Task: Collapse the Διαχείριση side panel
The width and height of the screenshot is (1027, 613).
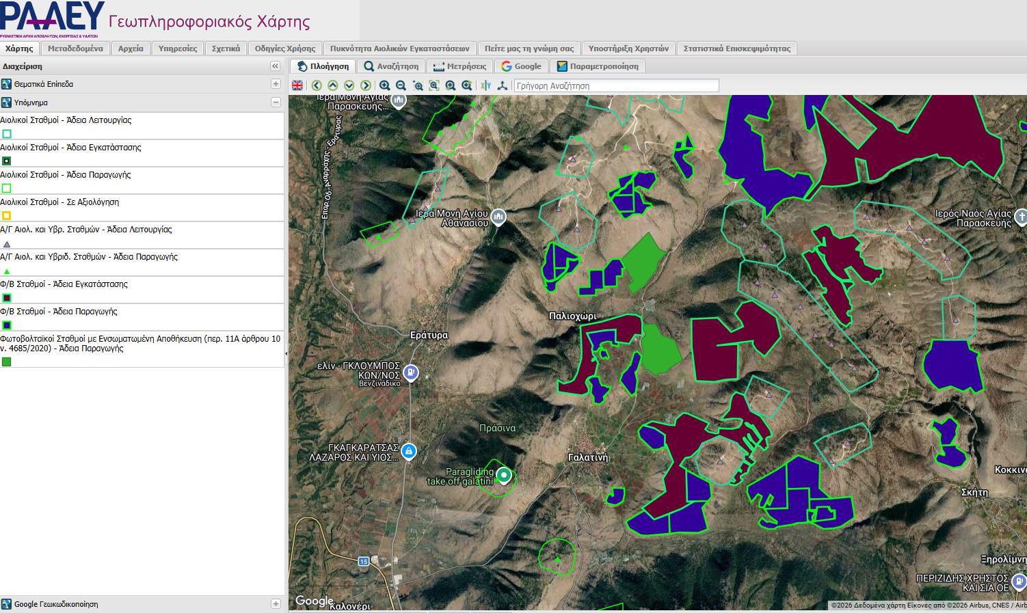Action: pyautogui.click(x=275, y=66)
